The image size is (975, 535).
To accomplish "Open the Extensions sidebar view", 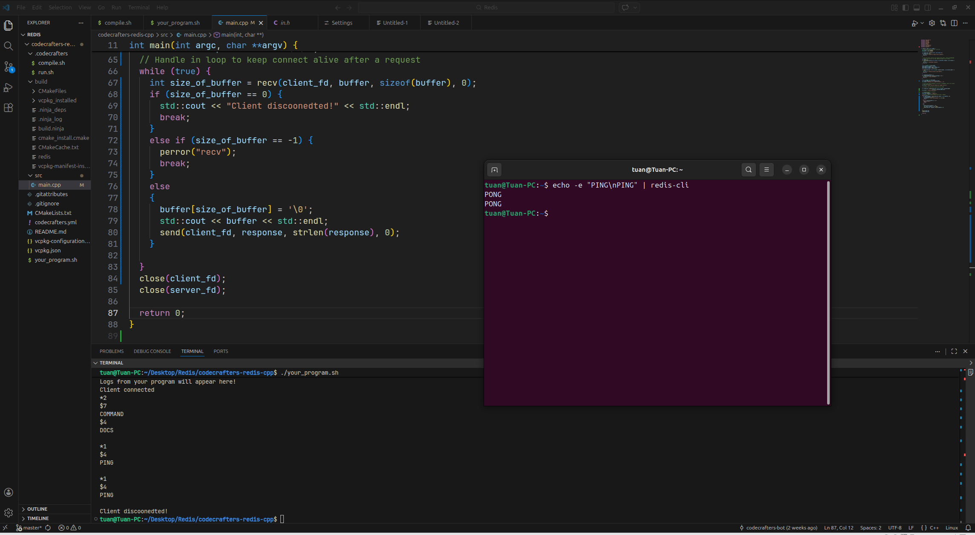I will coord(9,108).
